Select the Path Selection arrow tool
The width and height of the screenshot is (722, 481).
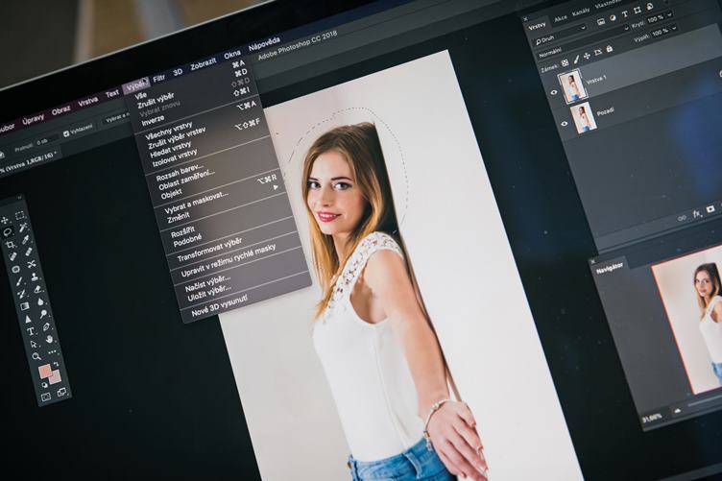(x=34, y=344)
